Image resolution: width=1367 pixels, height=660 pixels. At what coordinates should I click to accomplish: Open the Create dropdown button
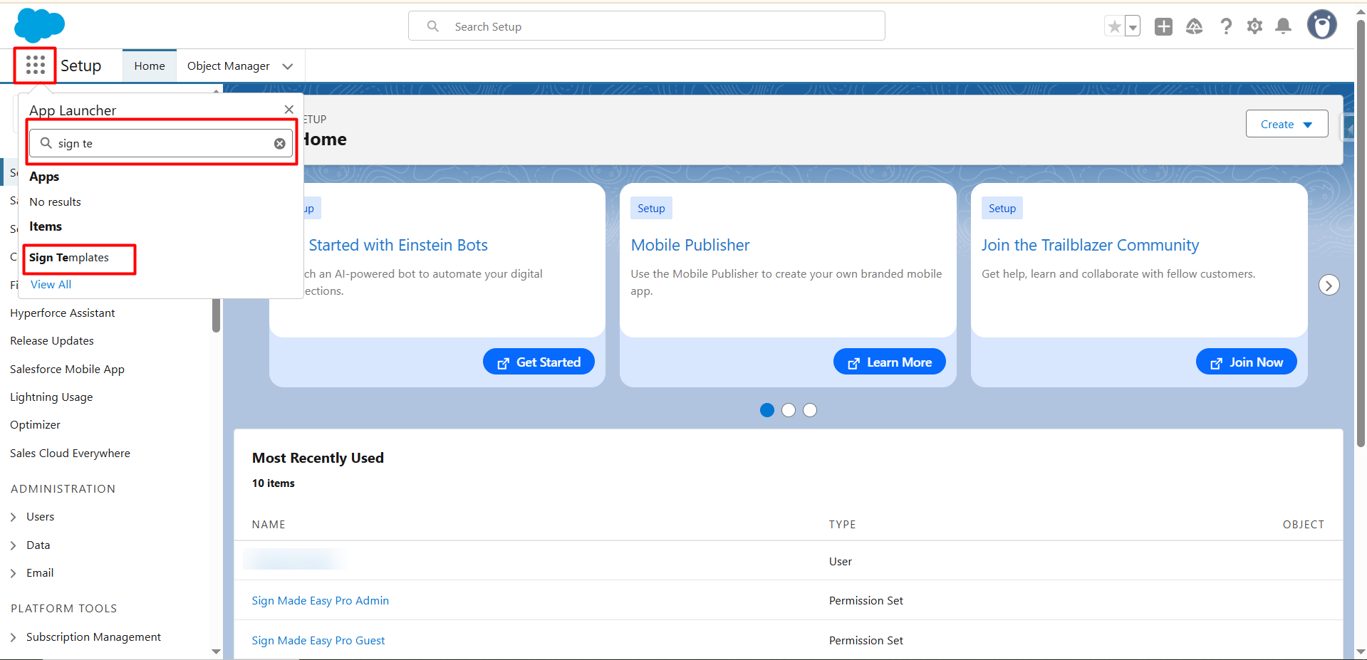coord(1287,124)
